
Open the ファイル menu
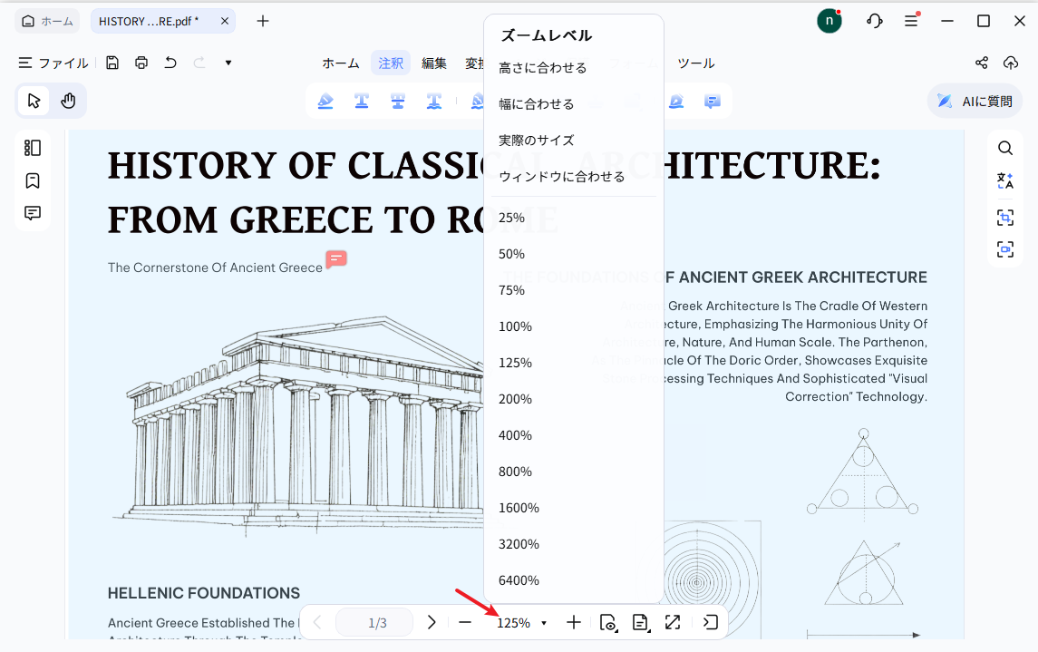point(53,63)
